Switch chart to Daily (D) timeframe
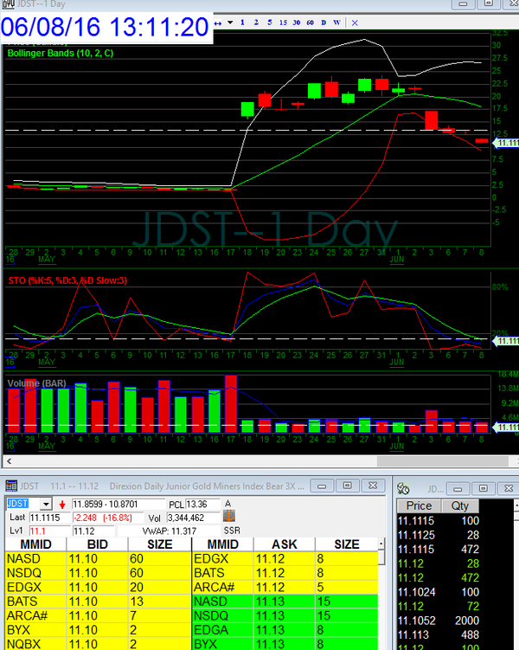This screenshot has height=650, width=519. coord(324,23)
